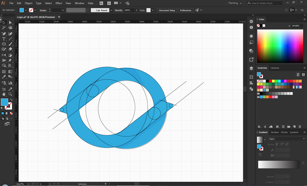The height and width of the screenshot is (186, 307).
Task: Open Adobe Stock with St icon
Action: click(109, 3)
